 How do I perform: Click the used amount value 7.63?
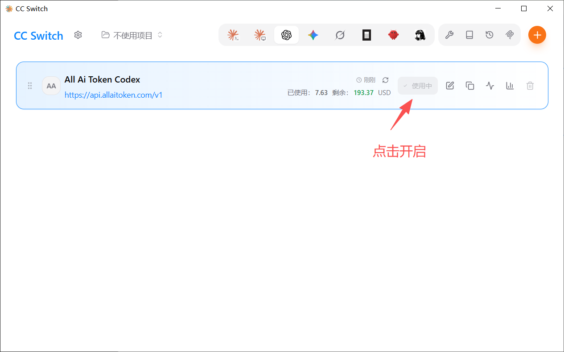pyautogui.click(x=321, y=93)
